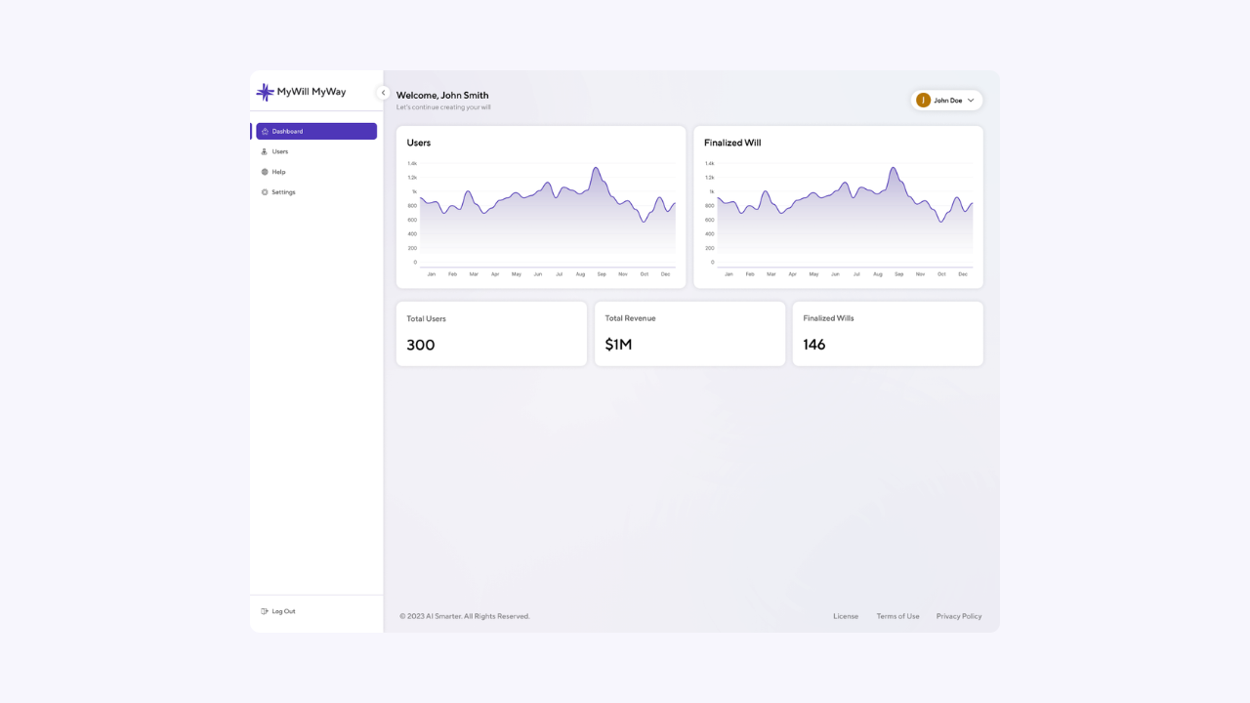Click the John Doe avatar circle
Screen dimensions: 1250x703
(x=924, y=101)
